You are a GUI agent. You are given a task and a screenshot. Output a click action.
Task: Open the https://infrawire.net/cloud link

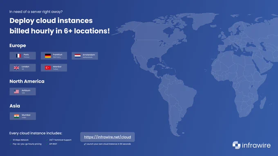click(108, 137)
